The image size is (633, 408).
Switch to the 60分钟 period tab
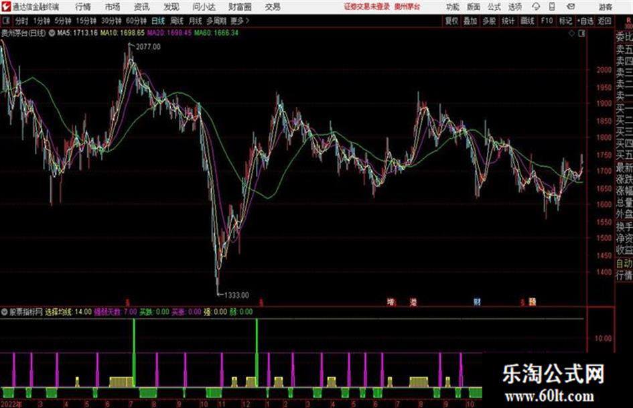tap(137, 21)
